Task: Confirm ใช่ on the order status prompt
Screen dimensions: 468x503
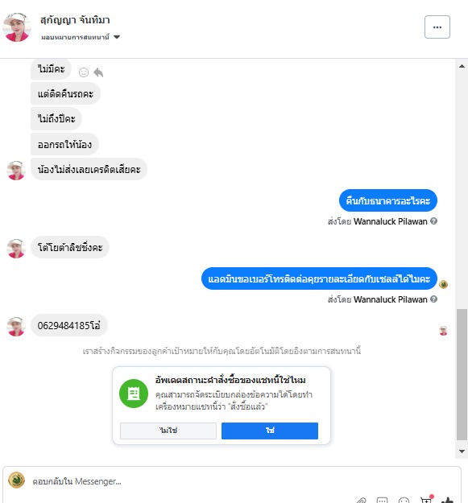Action: 270,431
